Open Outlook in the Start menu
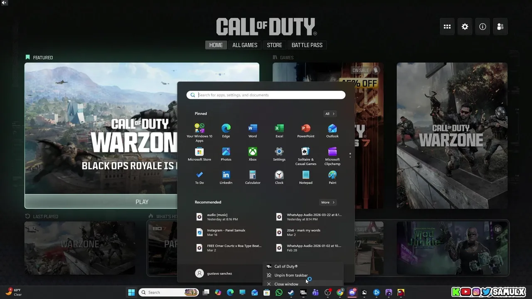 point(332,130)
